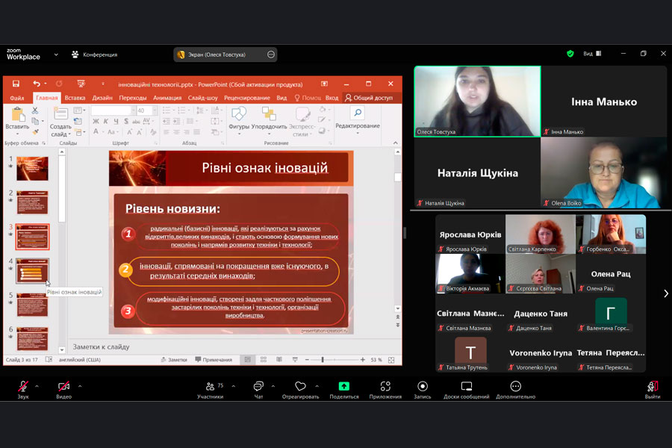Adjust the PowerPoint zoom slider
This screenshot has height=448, width=672.
pos(323,360)
